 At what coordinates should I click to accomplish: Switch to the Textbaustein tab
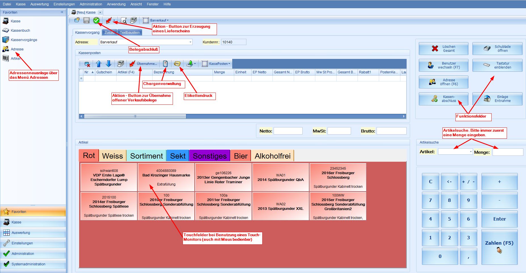[x=130, y=33]
